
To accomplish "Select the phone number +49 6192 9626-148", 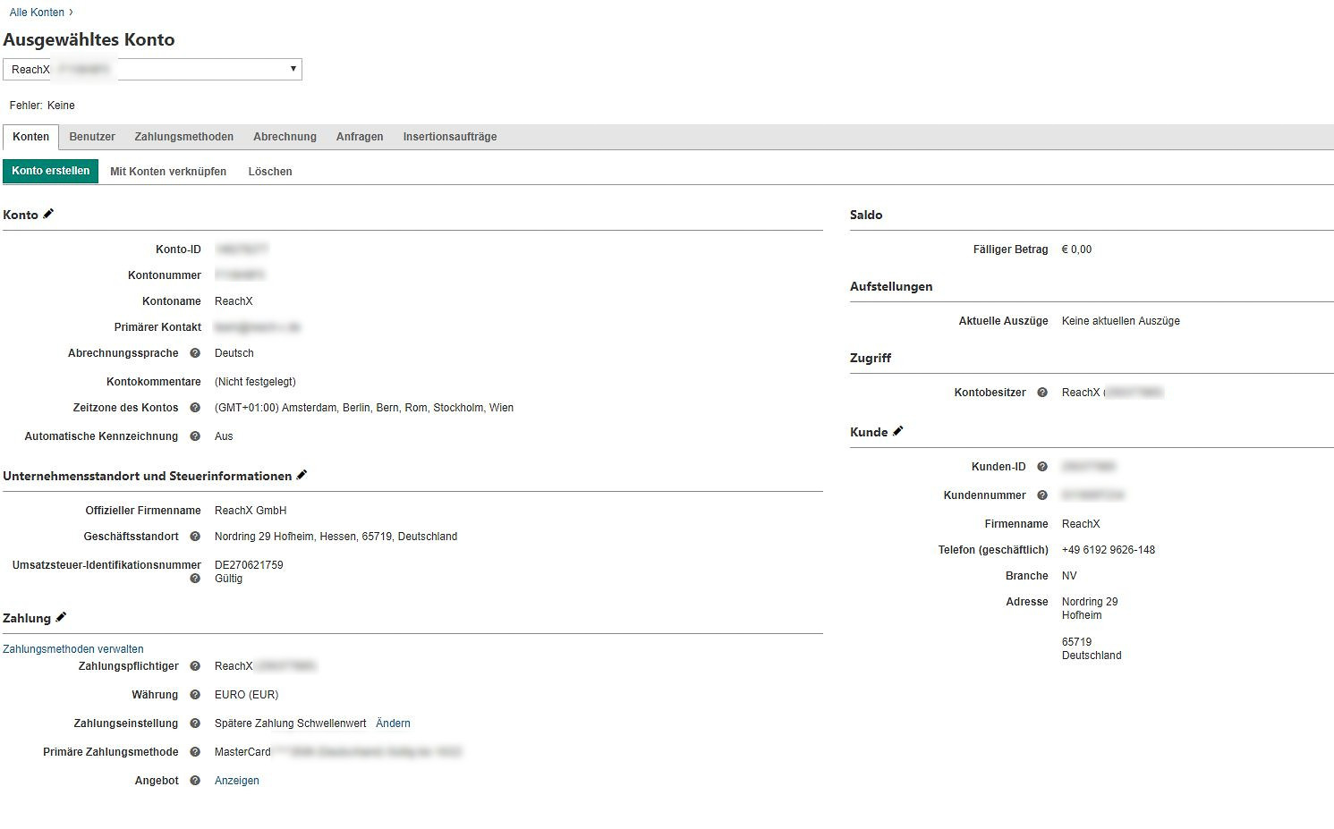I will [x=1109, y=550].
